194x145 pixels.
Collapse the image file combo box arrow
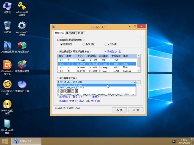[x=134, y=82]
